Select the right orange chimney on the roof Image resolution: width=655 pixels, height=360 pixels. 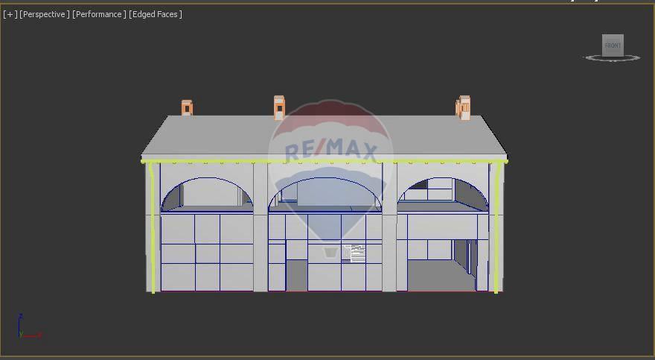click(x=464, y=108)
